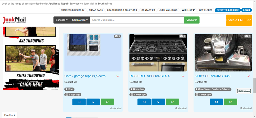256x118 pixels.
Task: Open the ROSIERES APPLIANCES ad title
Action: (151, 76)
